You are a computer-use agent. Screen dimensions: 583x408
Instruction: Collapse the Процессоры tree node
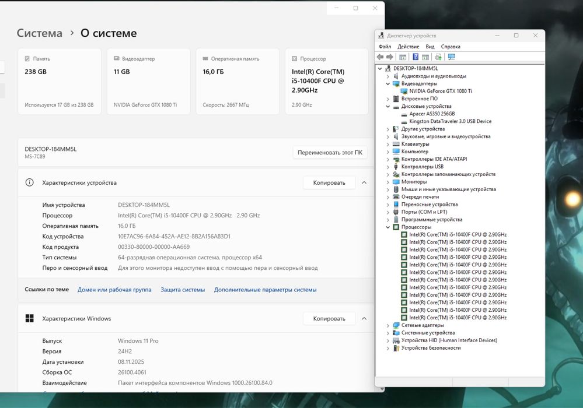pyautogui.click(x=388, y=227)
